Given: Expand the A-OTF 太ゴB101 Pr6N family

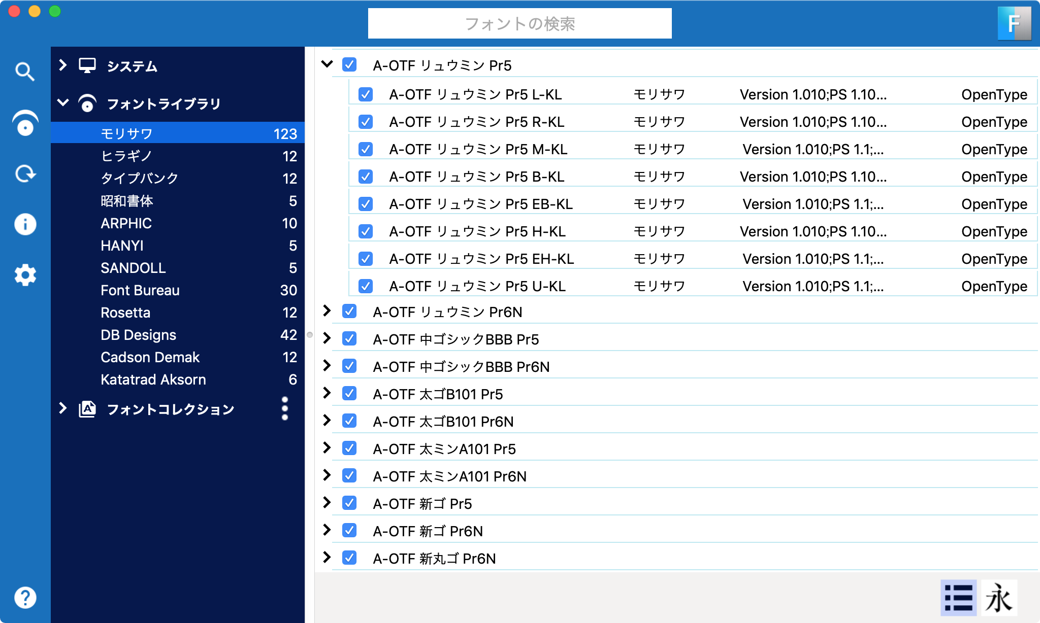Looking at the screenshot, I should pyautogui.click(x=327, y=421).
